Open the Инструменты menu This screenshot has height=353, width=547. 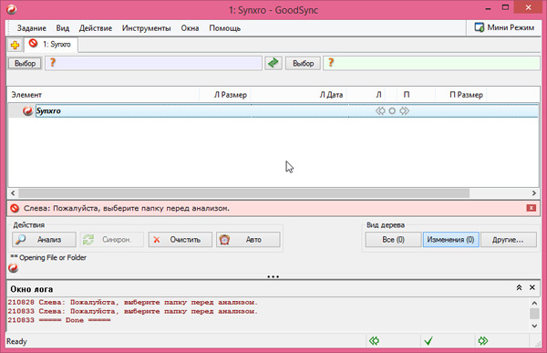(x=147, y=28)
